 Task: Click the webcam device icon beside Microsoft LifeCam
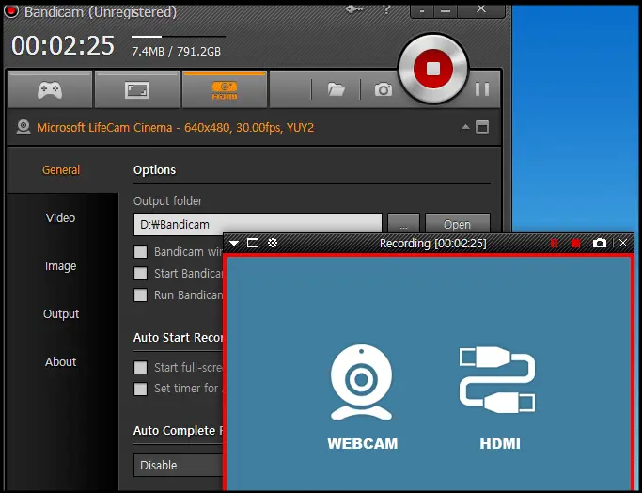tap(23, 127)
